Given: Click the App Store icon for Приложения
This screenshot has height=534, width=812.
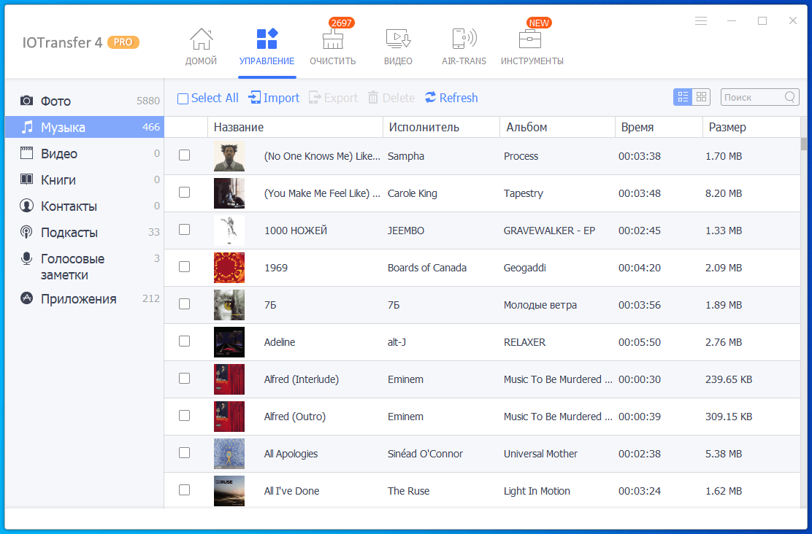Looking at the screenshot, I should pos(26,298).
